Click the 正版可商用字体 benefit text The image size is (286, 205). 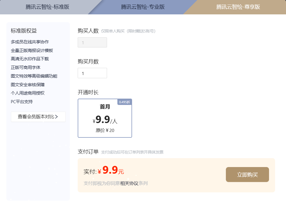26,67
